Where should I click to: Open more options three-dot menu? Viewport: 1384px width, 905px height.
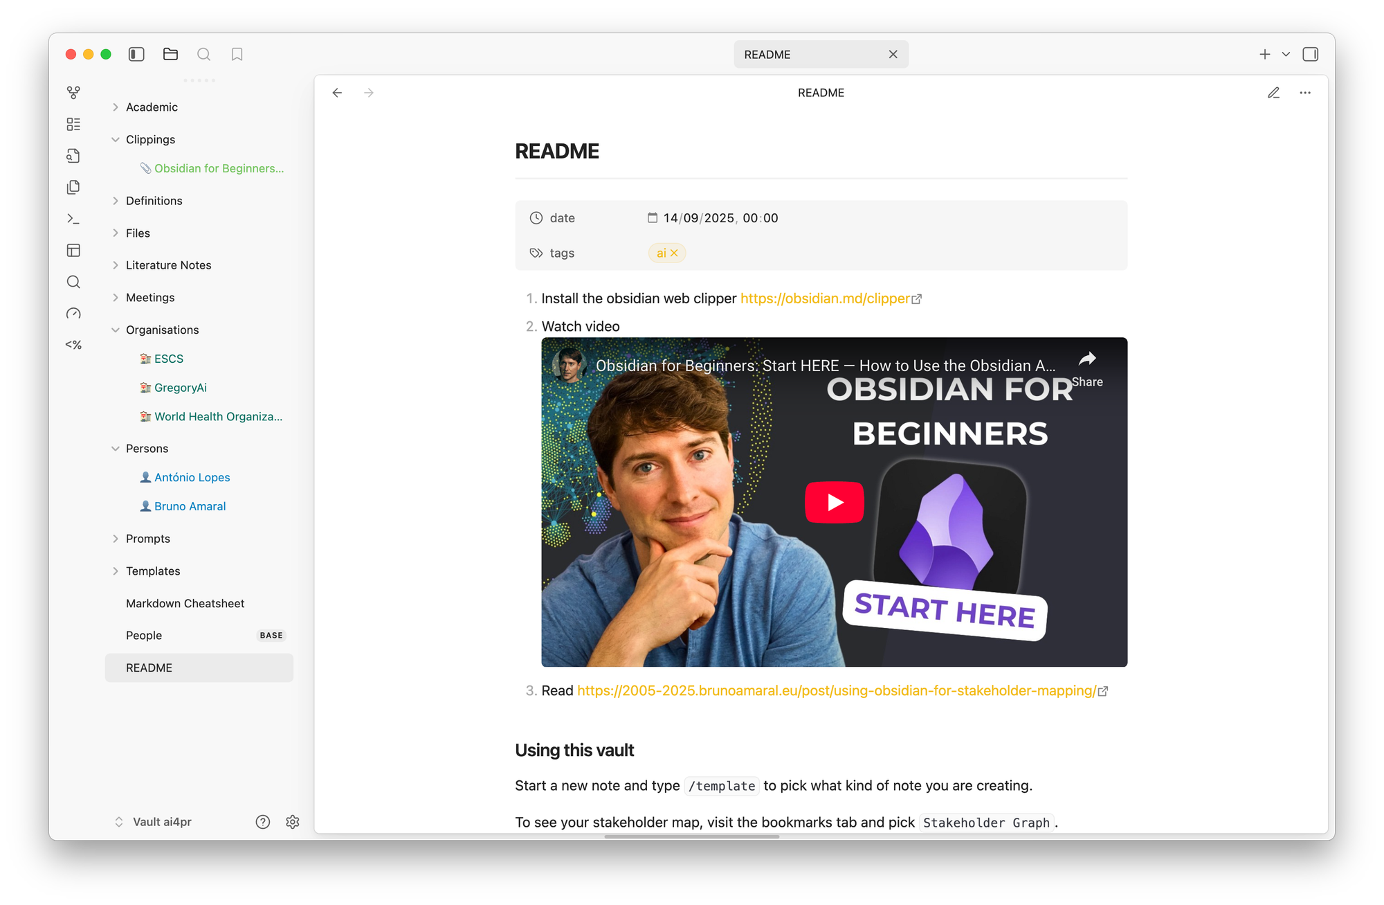pos(1305,93)
